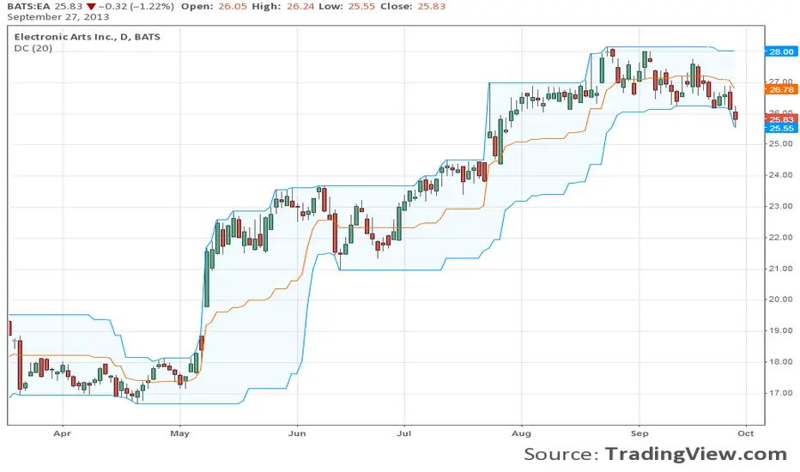Click the 'Electronic Arts Inc., D, BATS' chart title
The image size is (800, 472).
[88, 37]
